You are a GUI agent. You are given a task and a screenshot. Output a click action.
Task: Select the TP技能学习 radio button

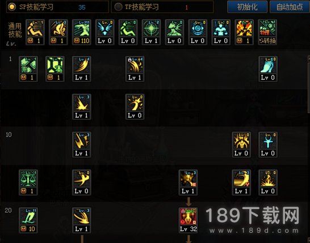118,7
